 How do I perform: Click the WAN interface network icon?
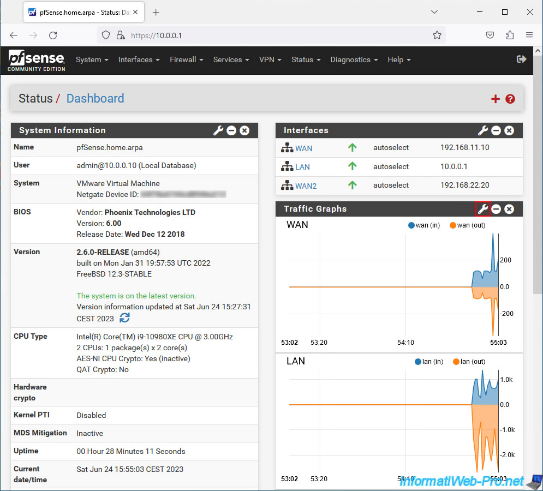[287, 148]
